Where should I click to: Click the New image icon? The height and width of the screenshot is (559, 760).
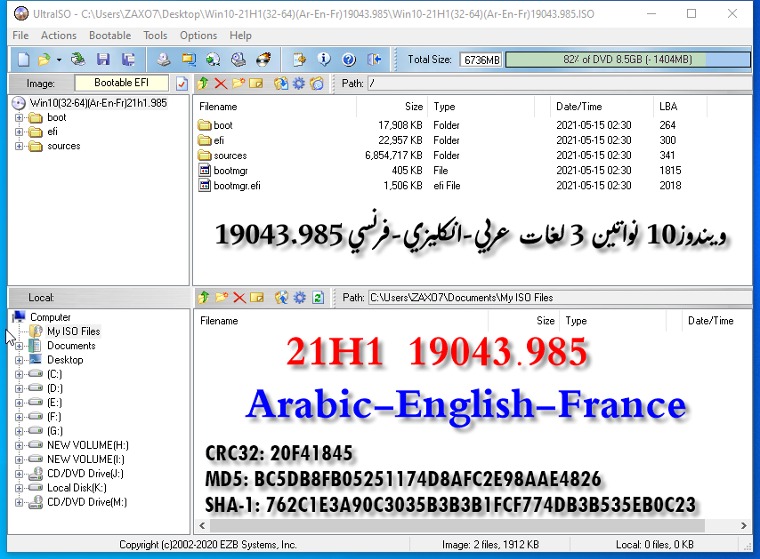coord(23,60)
